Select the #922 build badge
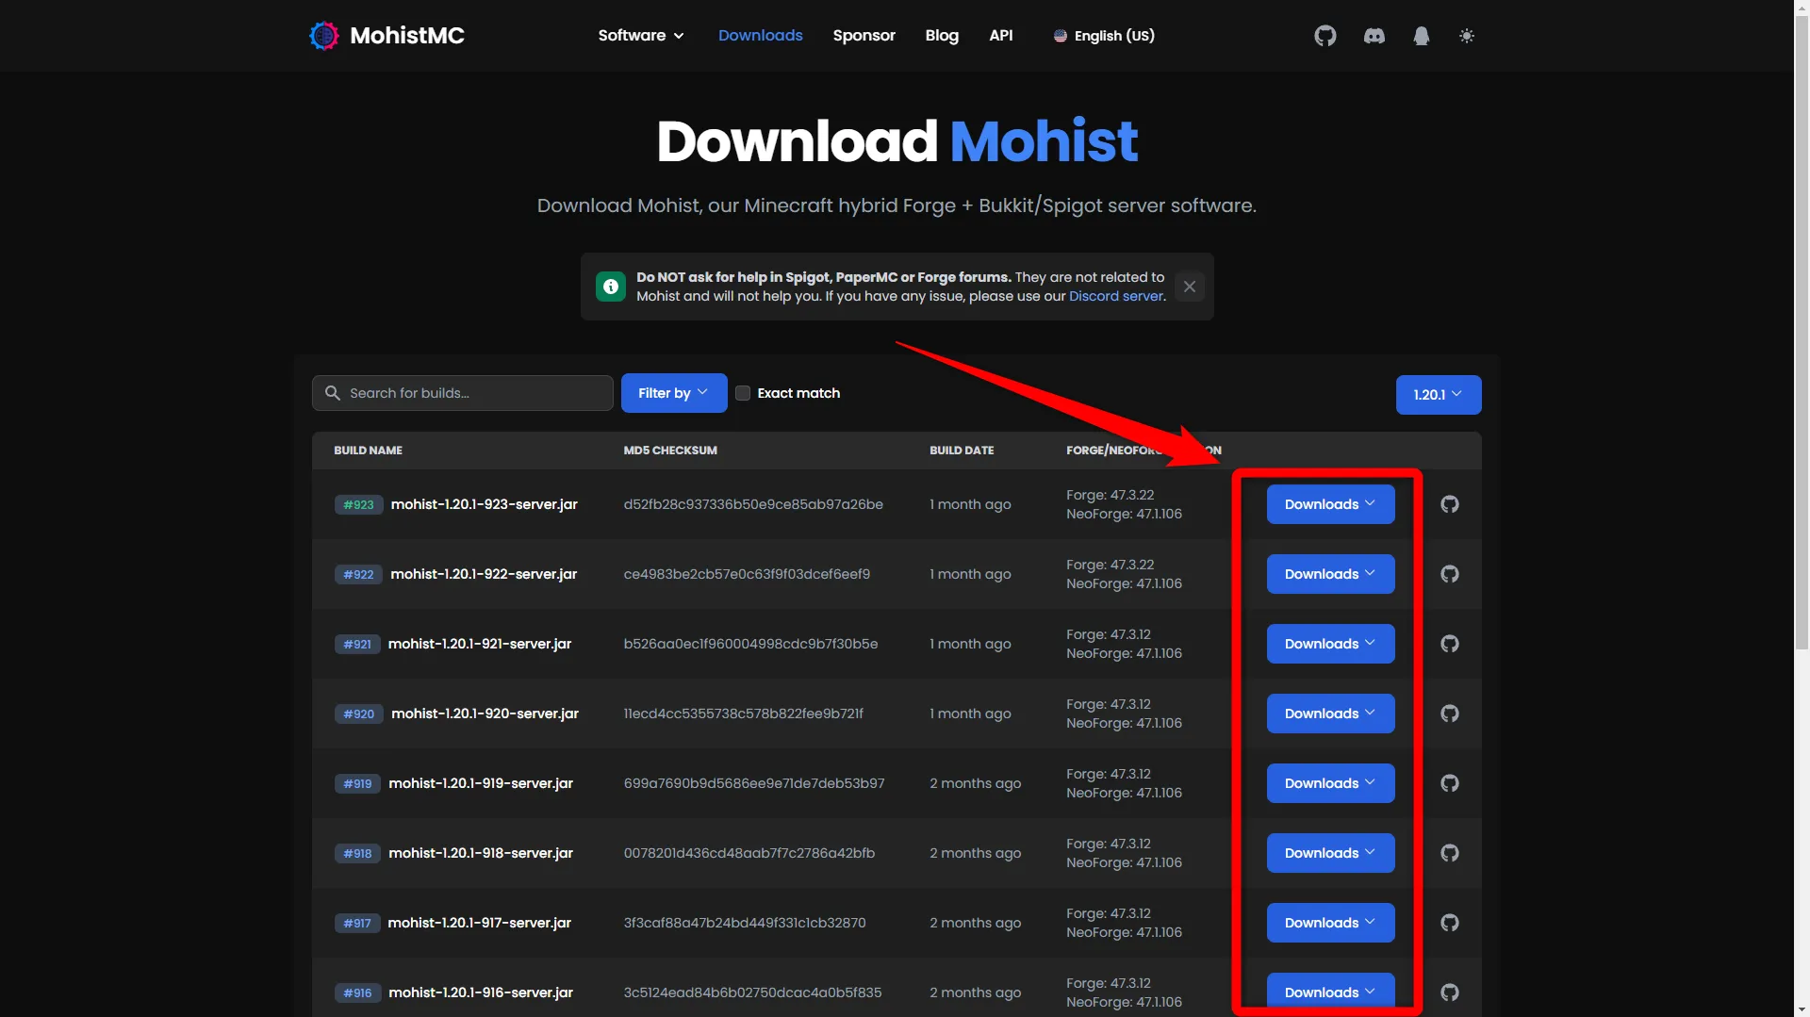 coord(358,574)
